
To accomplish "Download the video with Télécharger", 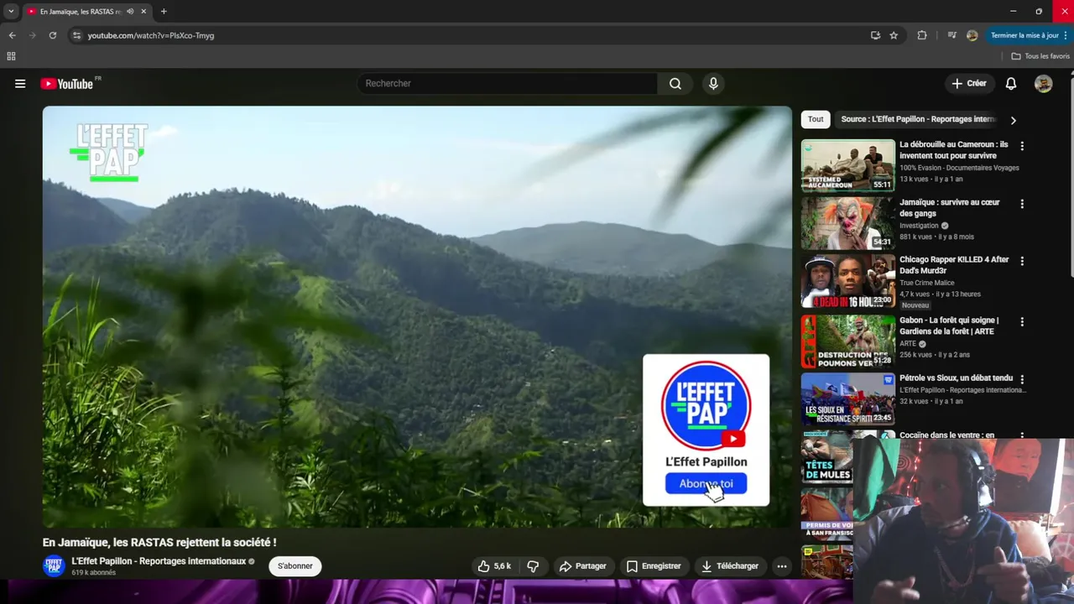I will [730, 566].
